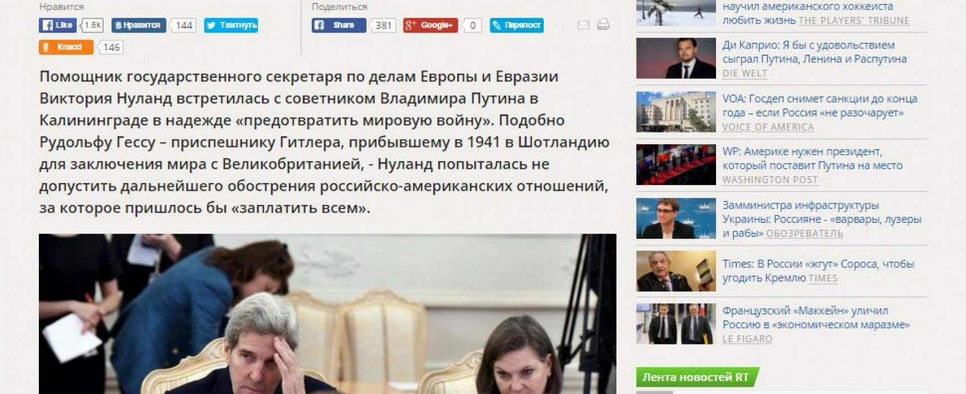Image resolution: width=966 pixels, height=394 pixels.
Task: Click the VK 'Нравится' share button
Action: pyautogui.click(x=138, y=25)
